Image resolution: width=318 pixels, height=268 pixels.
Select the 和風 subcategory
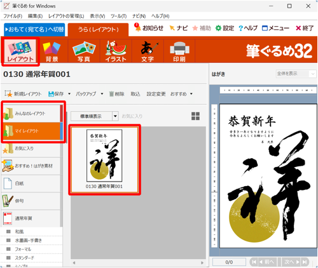tap(32, 232)
